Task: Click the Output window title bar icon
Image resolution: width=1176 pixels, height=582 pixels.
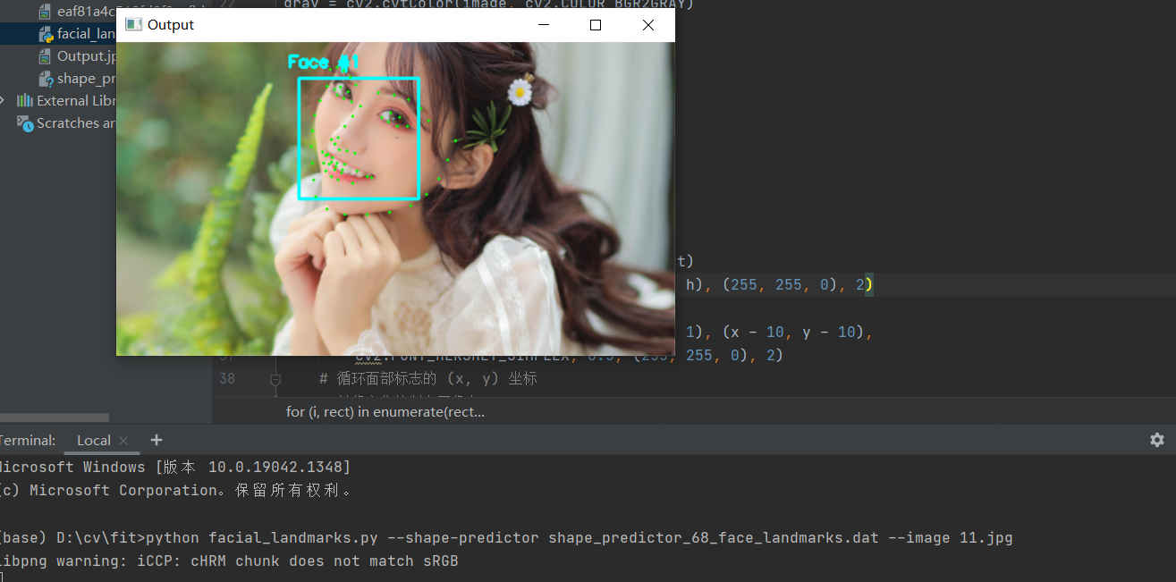Action: pyautogui.click(x=134, y=25)
